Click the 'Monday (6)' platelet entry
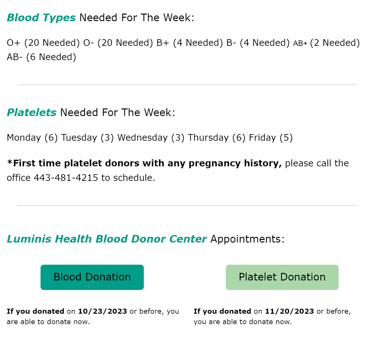The height and width of the screenshot is (339, 370). (x=32, y=138)
